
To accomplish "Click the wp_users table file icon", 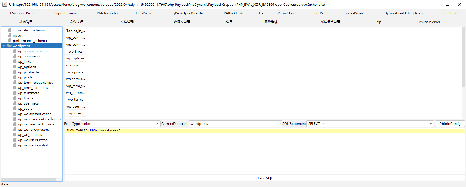I will 14,109.
